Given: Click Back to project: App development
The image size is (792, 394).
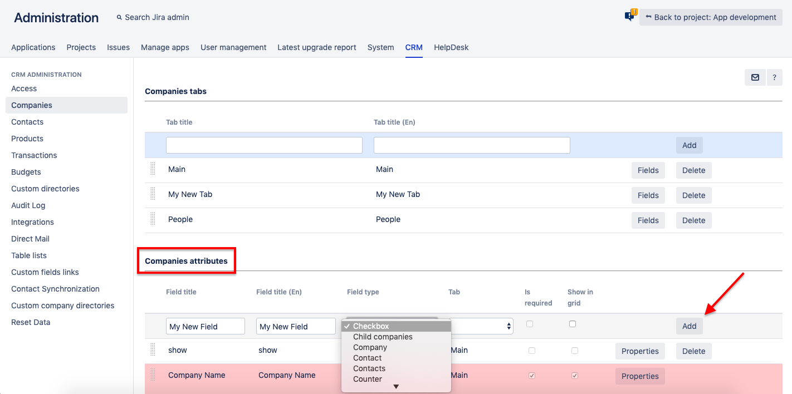Looking at the screenshot, I should point(711,17).
